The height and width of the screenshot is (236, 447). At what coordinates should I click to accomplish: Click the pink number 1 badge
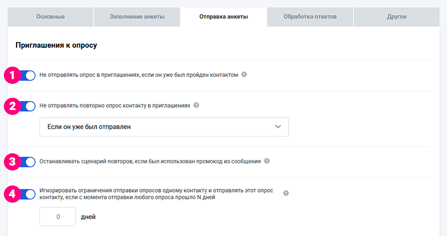[11, 75]
